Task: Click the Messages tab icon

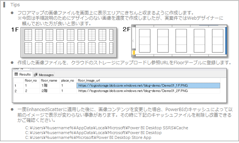Action: [36, 75]
